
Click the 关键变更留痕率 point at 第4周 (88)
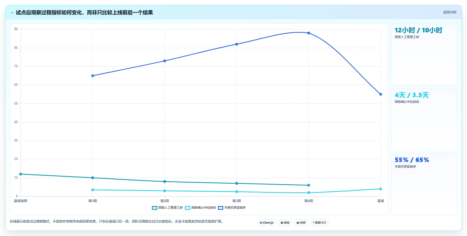[309, 33]
